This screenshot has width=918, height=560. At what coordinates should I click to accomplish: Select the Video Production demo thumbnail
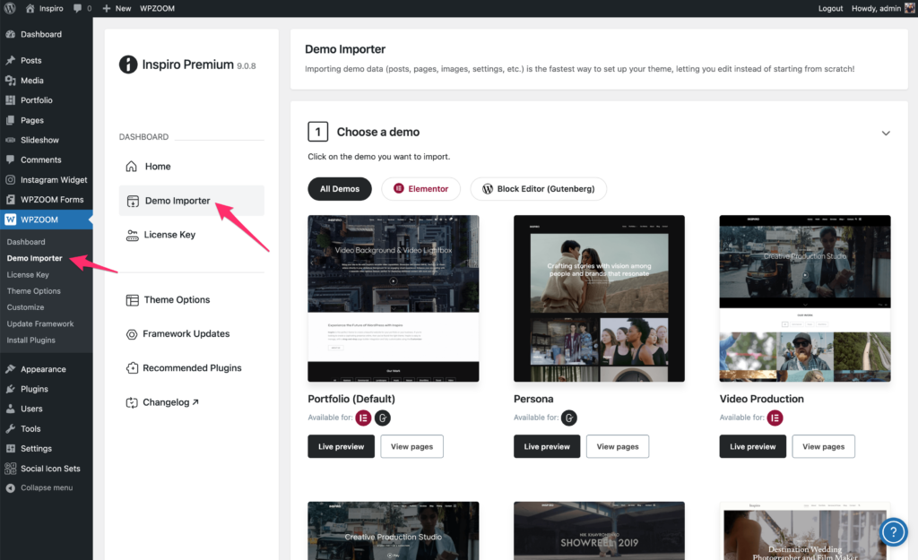(804, 298)
